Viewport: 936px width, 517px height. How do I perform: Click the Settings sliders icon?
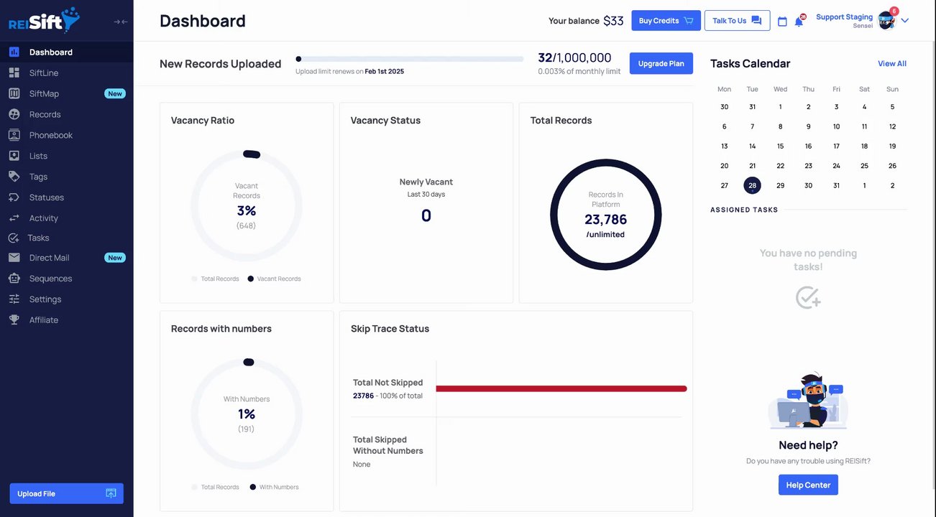point(14,299)
